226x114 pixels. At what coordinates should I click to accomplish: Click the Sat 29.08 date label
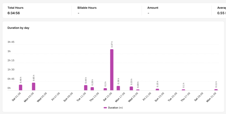pos(199,97)
